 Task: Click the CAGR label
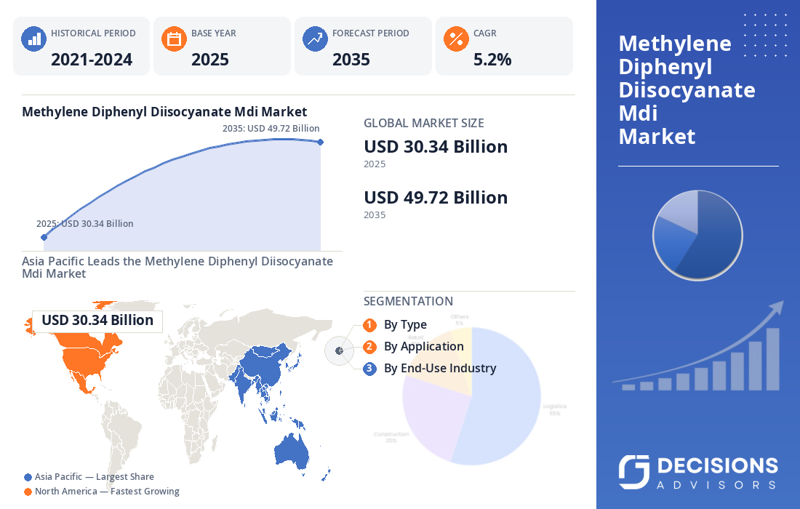[484, 33]
